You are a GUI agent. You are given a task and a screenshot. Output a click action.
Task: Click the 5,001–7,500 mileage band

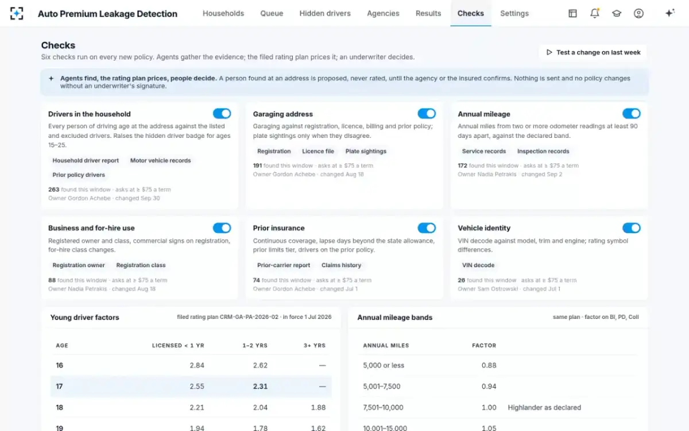coord(382,387)
